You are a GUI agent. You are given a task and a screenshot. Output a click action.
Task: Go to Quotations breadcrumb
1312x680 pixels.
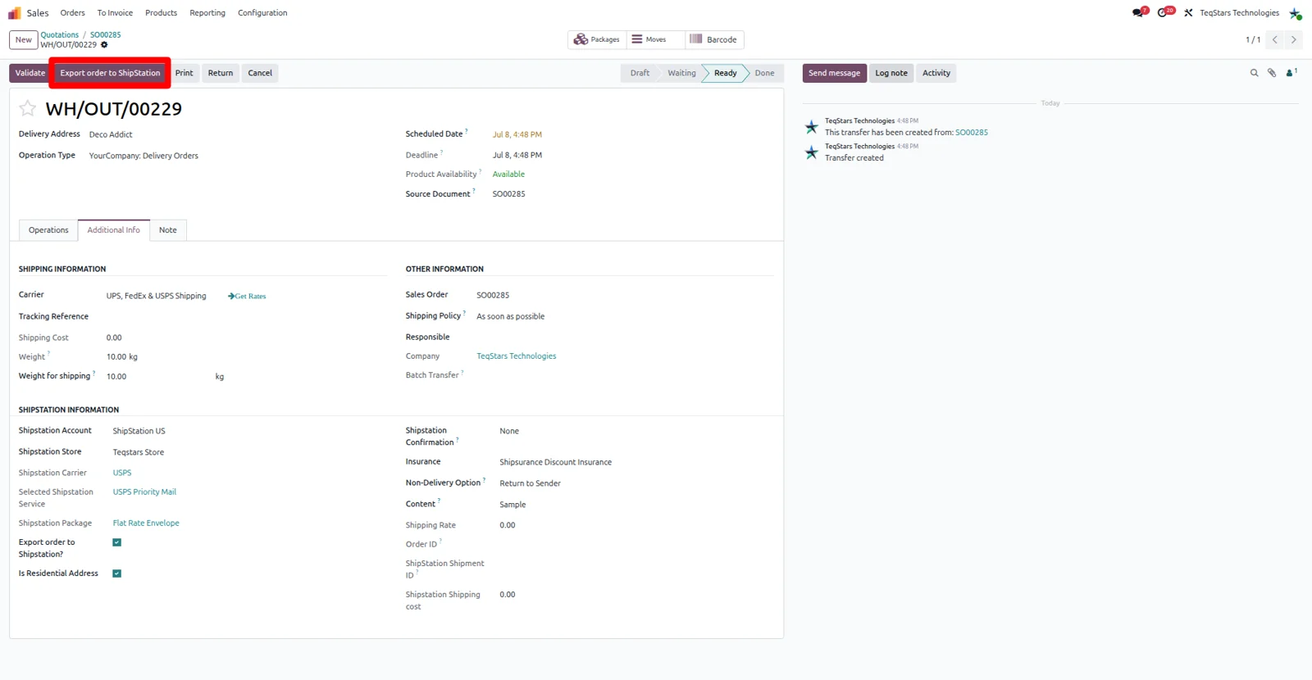[60, 35]
